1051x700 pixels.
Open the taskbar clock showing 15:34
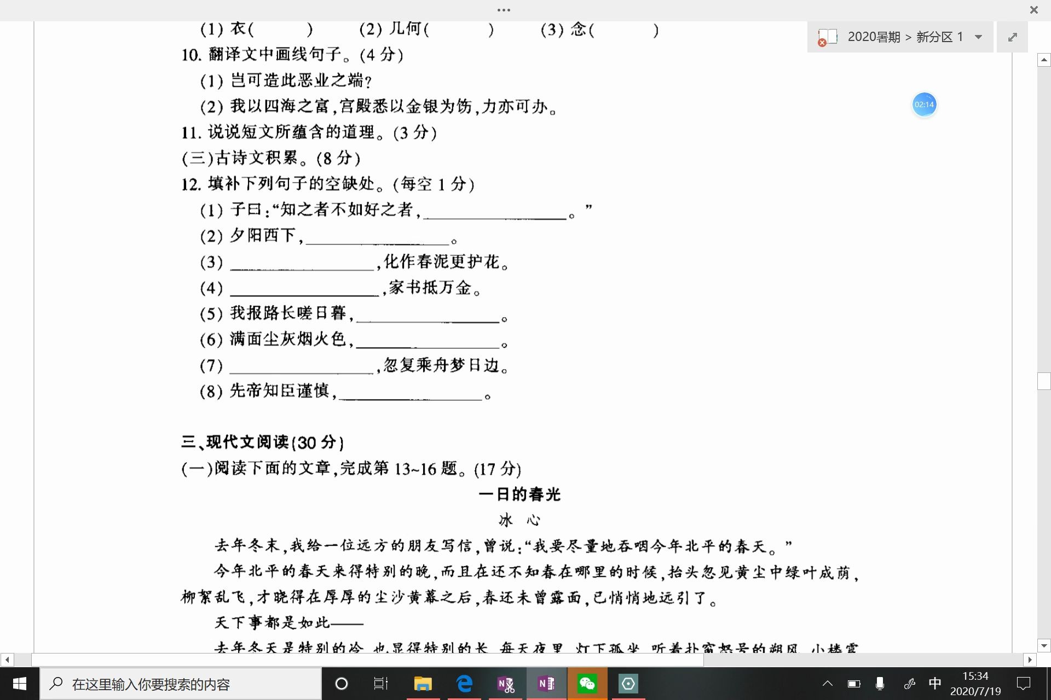point(975,684)
